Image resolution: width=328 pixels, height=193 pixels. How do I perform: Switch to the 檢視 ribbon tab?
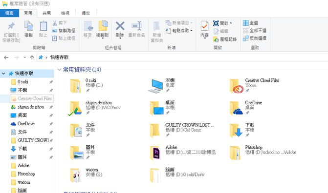(65, 13)
